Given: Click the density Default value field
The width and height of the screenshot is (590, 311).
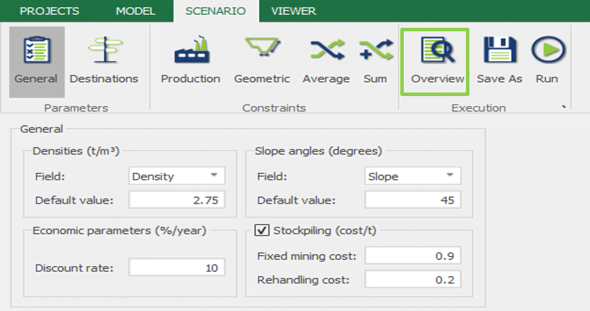Looking at the screenshot, I should click(x=177, y=200).
